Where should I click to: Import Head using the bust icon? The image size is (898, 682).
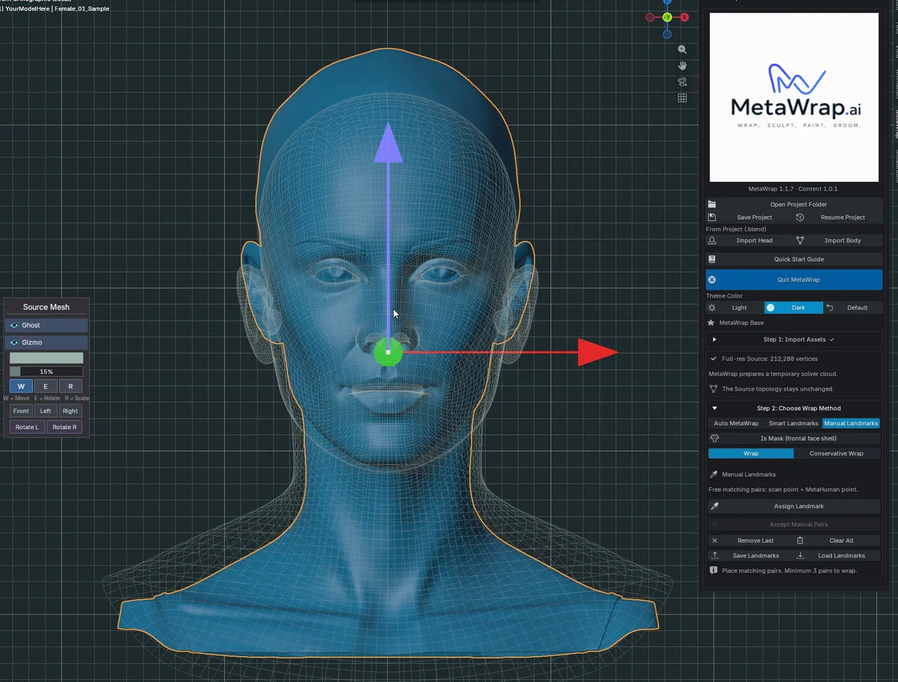[x=712, y=241]
